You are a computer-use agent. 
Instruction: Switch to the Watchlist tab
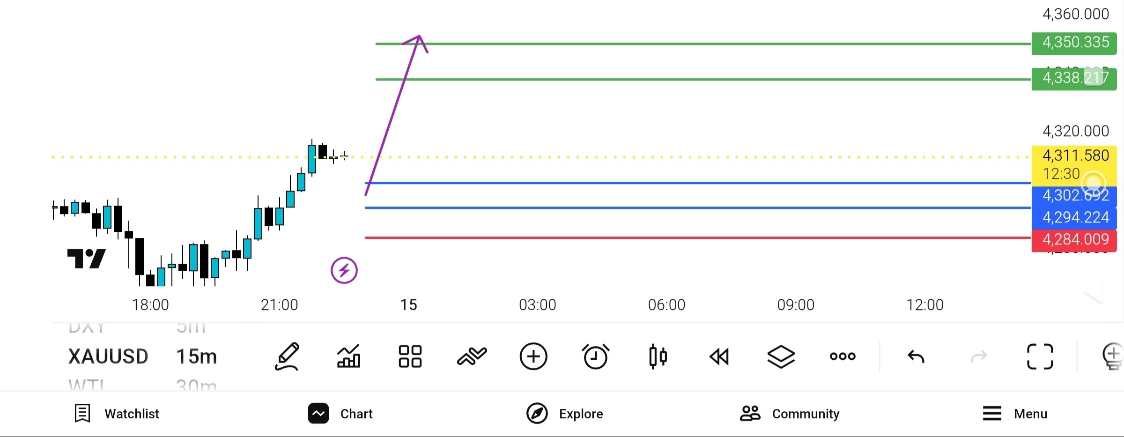coord(117,414)
